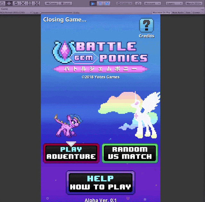This screenshot has height=202, width=205.
Task: Open the Gizmos dropdown arrow
Action: pyautogui.click(x=202, y=12)
